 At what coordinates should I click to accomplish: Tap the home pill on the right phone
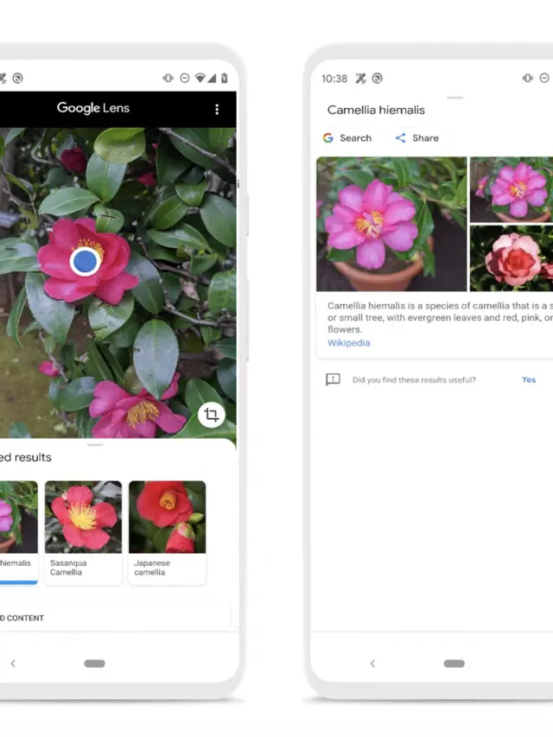pyautogui.click(x=454, y=664)
